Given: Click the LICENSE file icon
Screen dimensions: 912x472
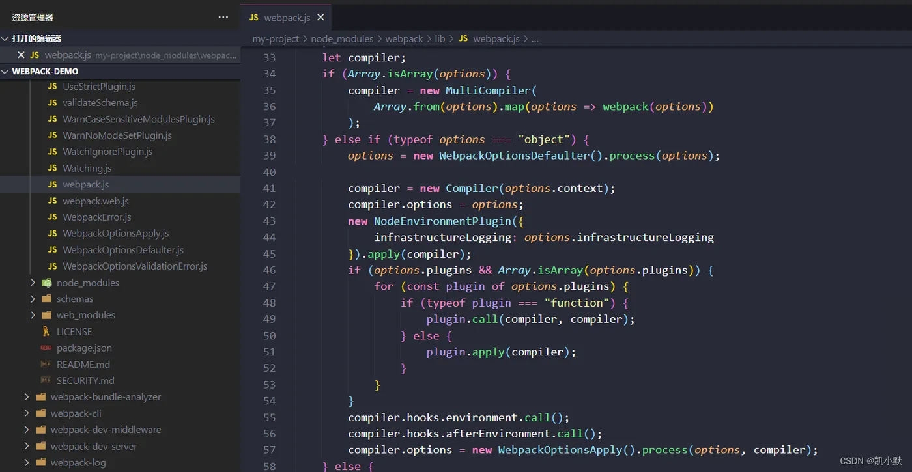Looking at the screenshot, I should point(46,331).
